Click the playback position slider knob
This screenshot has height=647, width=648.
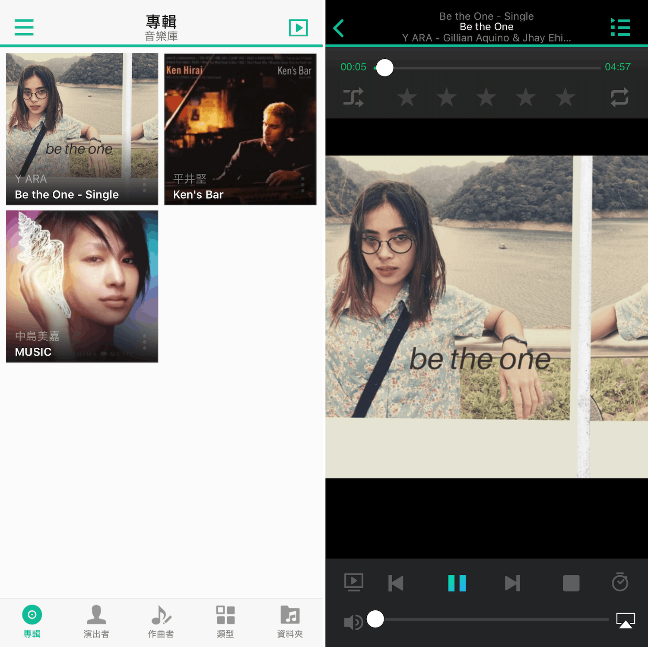click(x=384, y=67)
